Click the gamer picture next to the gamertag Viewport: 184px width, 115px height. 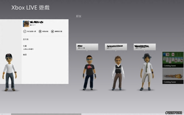click(26, 24)
